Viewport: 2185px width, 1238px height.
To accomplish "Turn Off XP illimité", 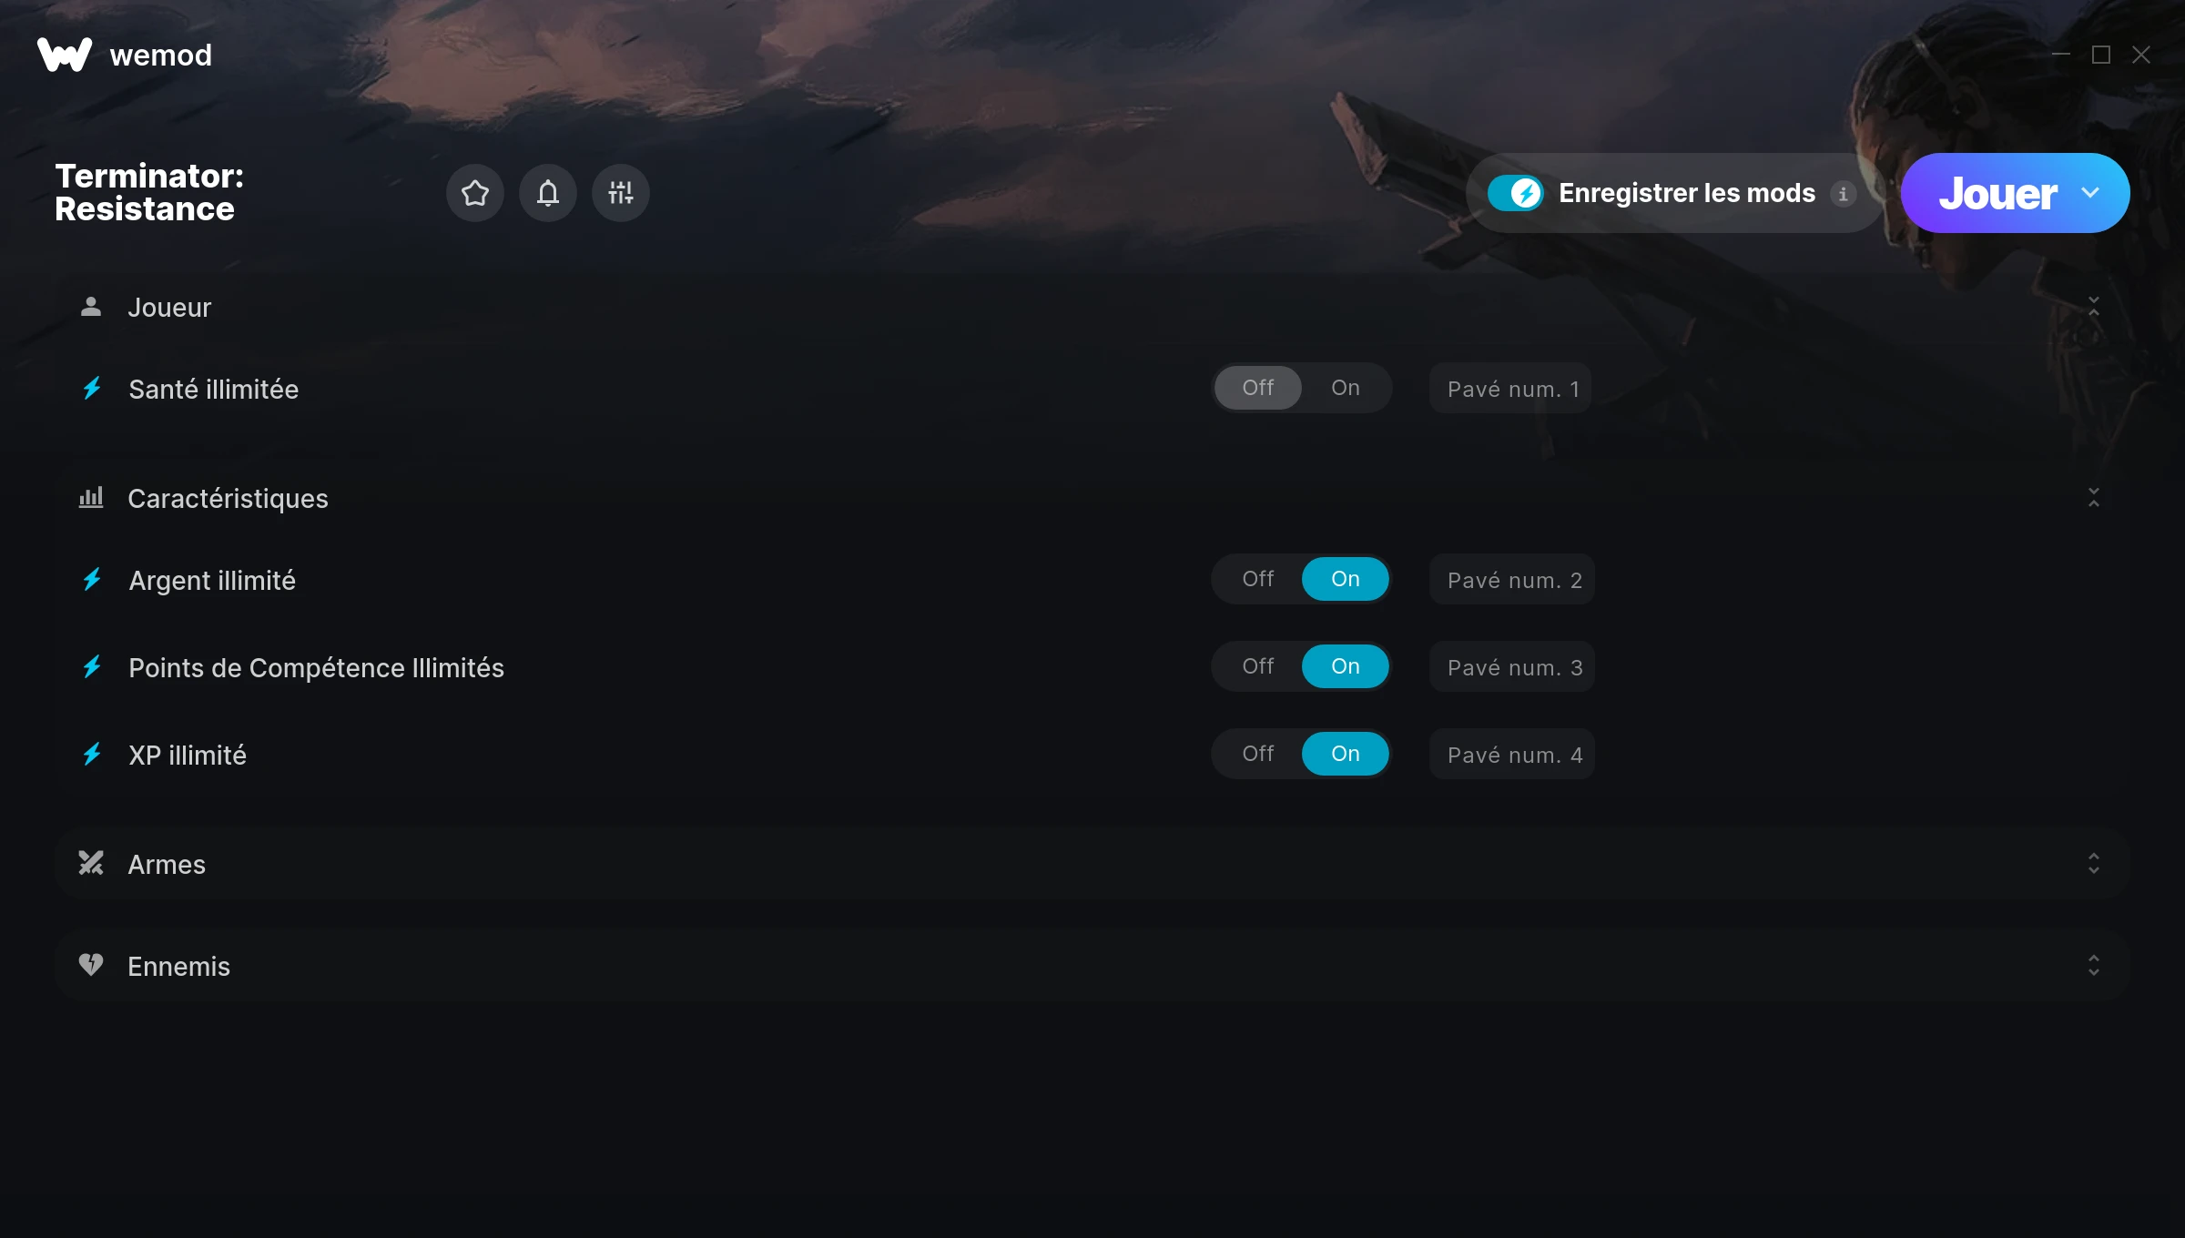I will 1258,754.
